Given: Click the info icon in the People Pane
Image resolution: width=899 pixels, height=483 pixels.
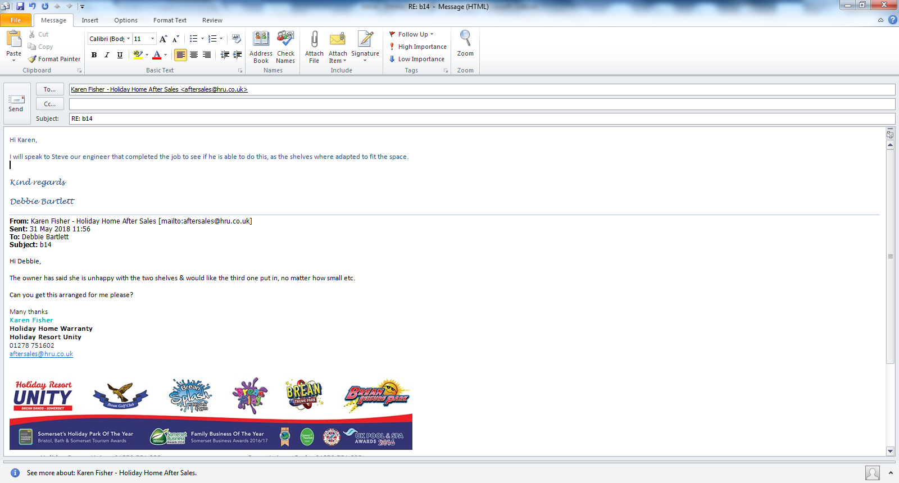Looking at the screenshot, I should pyautogui.click(x=15, y=473).
